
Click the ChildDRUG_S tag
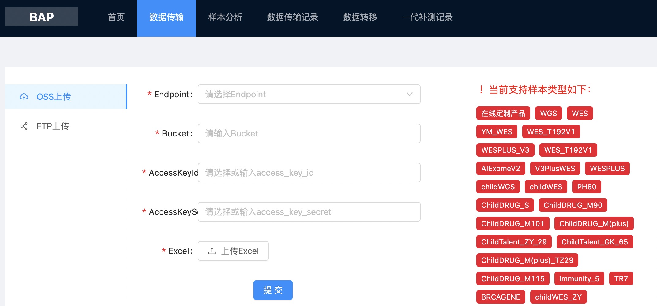tap(505, 205)
